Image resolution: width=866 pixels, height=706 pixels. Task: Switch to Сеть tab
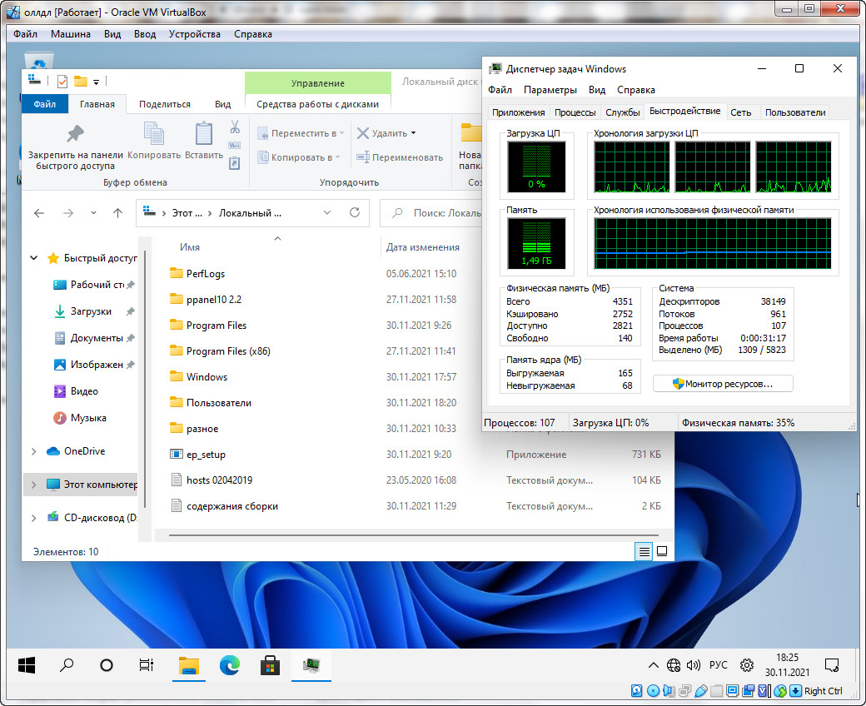[x=740, y=112]
